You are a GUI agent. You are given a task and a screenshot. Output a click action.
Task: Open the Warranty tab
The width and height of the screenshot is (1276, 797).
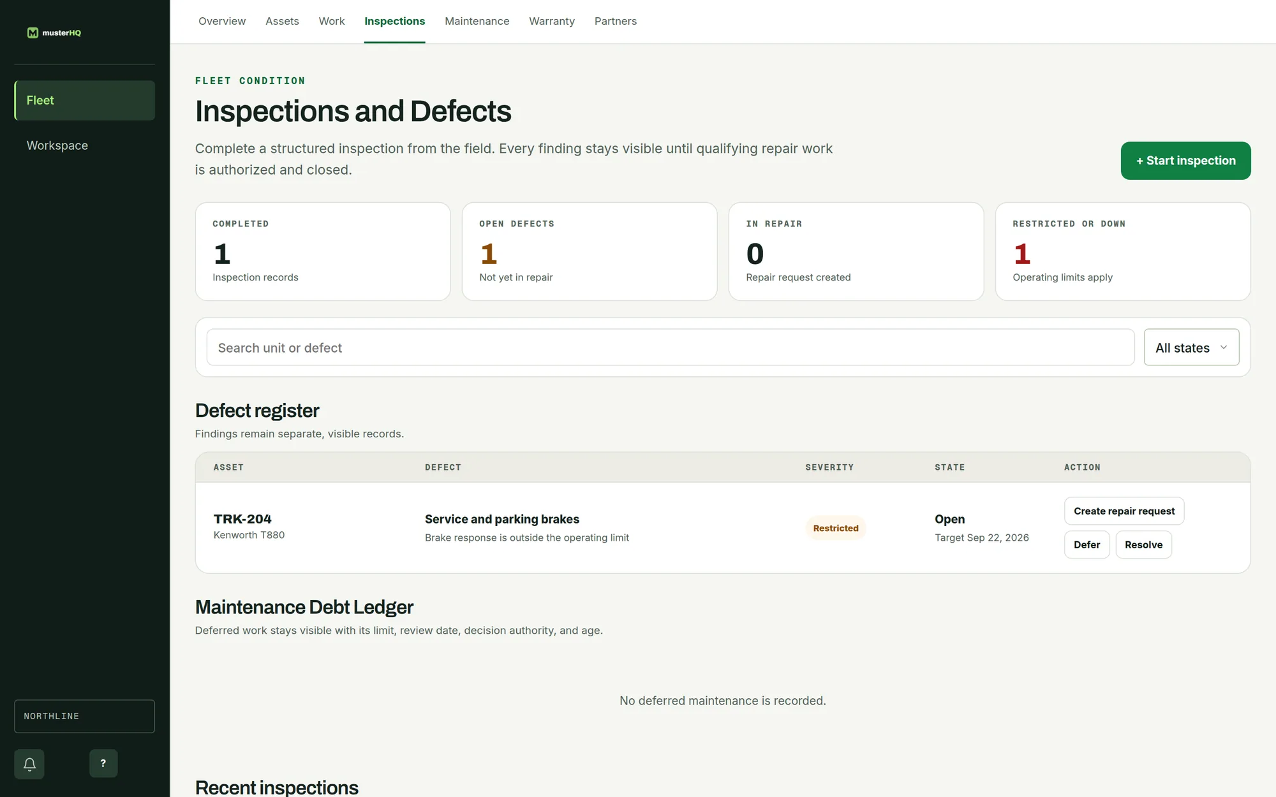(552, 21)
